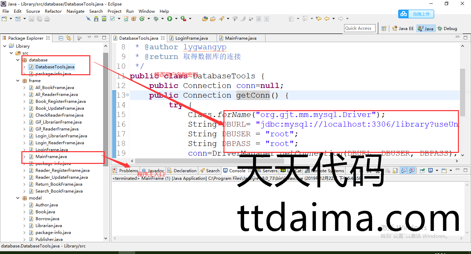
Task: Switch to the Debug perspective
Action: [x=447, y=29]
